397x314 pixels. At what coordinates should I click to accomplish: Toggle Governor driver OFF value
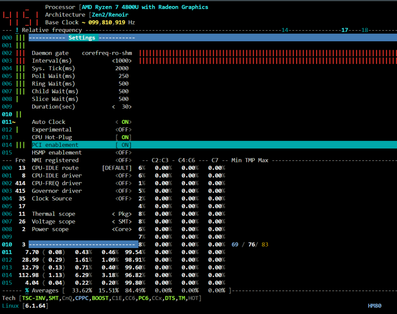pos(123,191)
